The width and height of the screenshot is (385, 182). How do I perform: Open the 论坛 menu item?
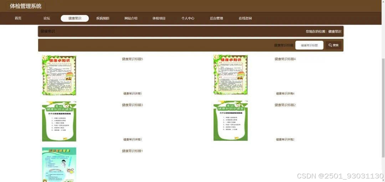47,18
